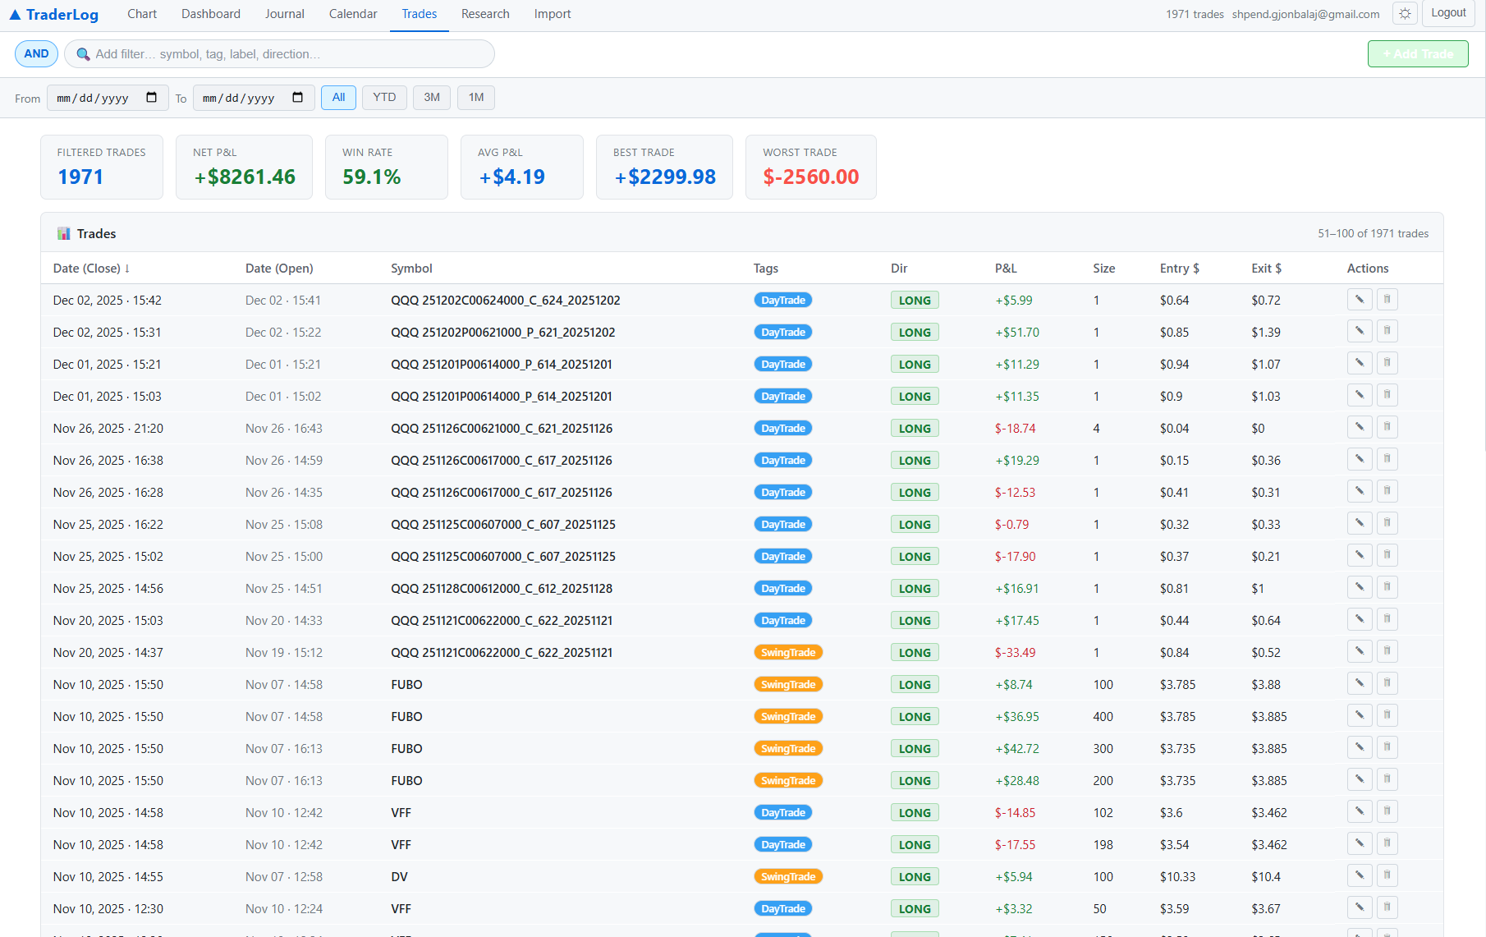Viewport: 1486px width, 937px height.
Task: Click the Logout button
Action: coord(1448,13)
